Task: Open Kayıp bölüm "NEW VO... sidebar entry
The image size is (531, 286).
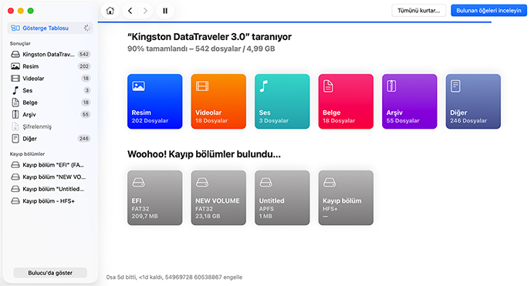Action: (x=50, y=177)
